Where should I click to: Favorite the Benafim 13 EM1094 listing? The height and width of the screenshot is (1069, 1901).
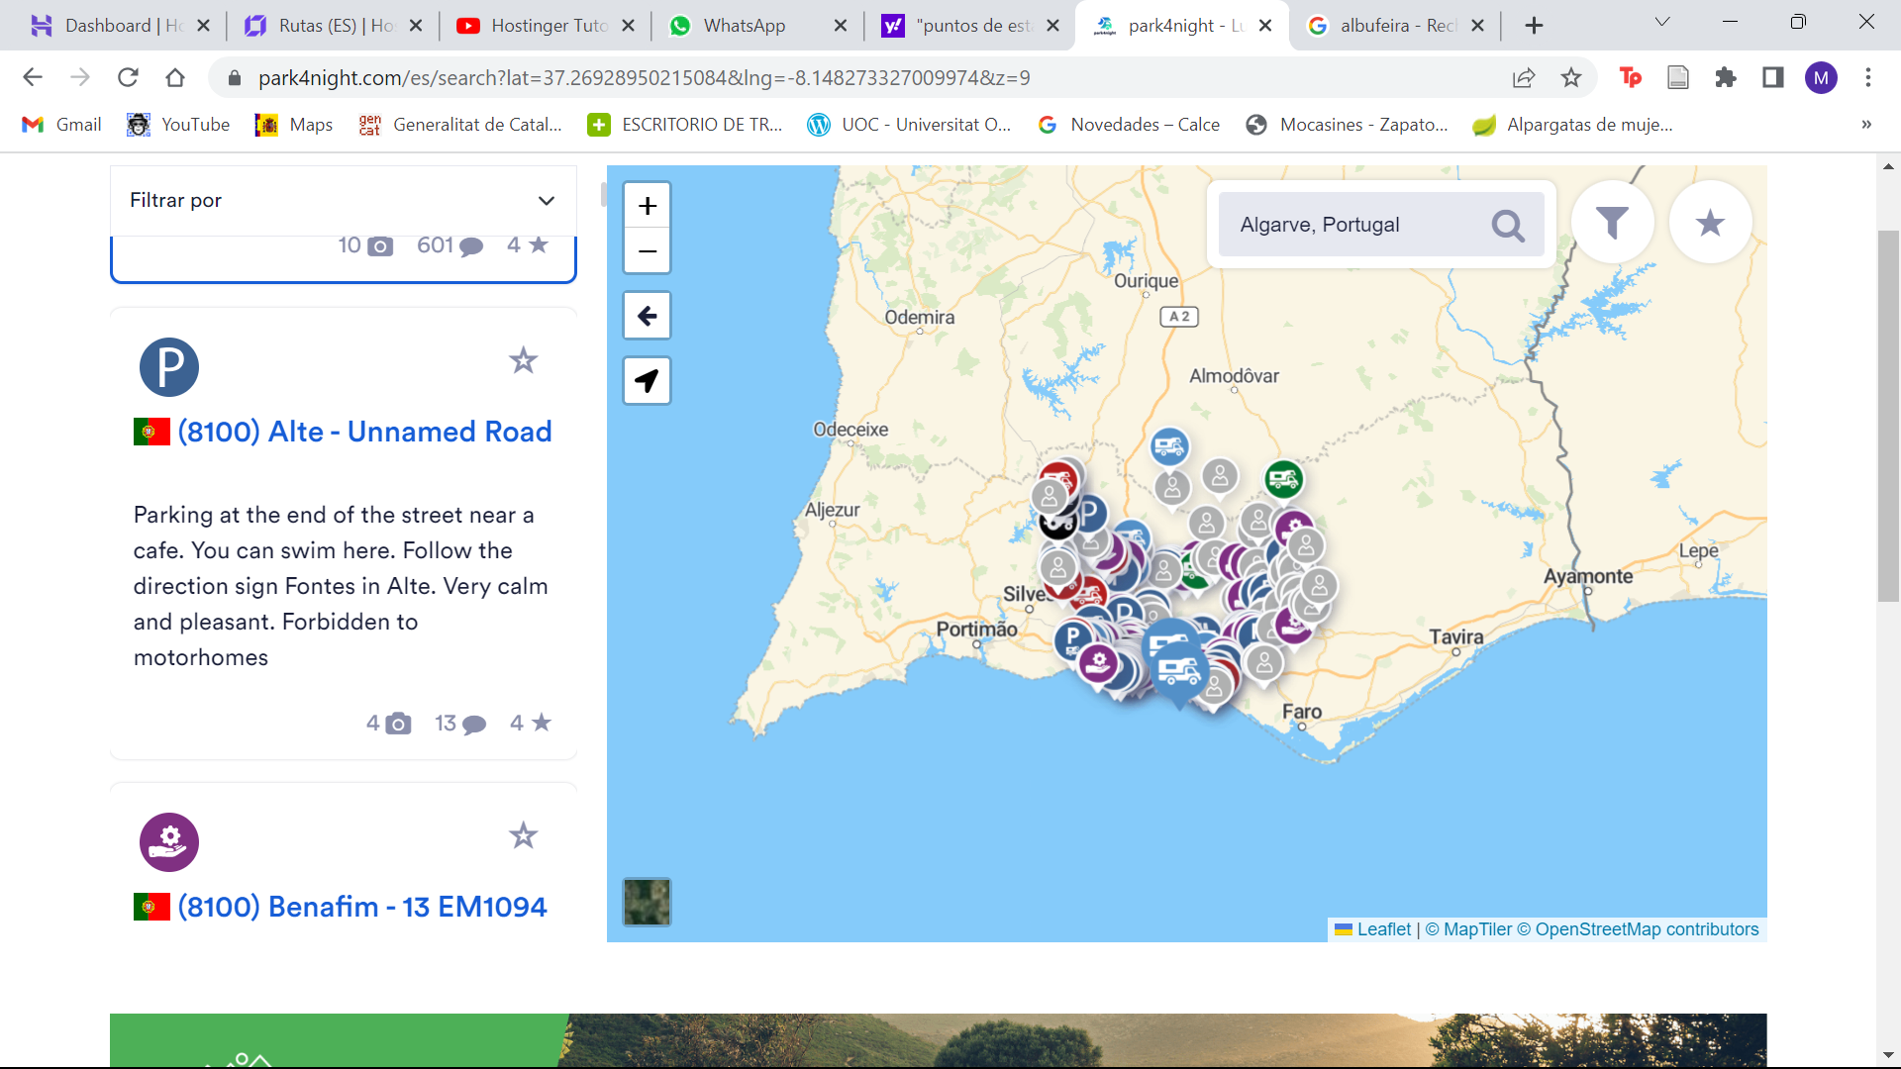[x=523, y=835]
